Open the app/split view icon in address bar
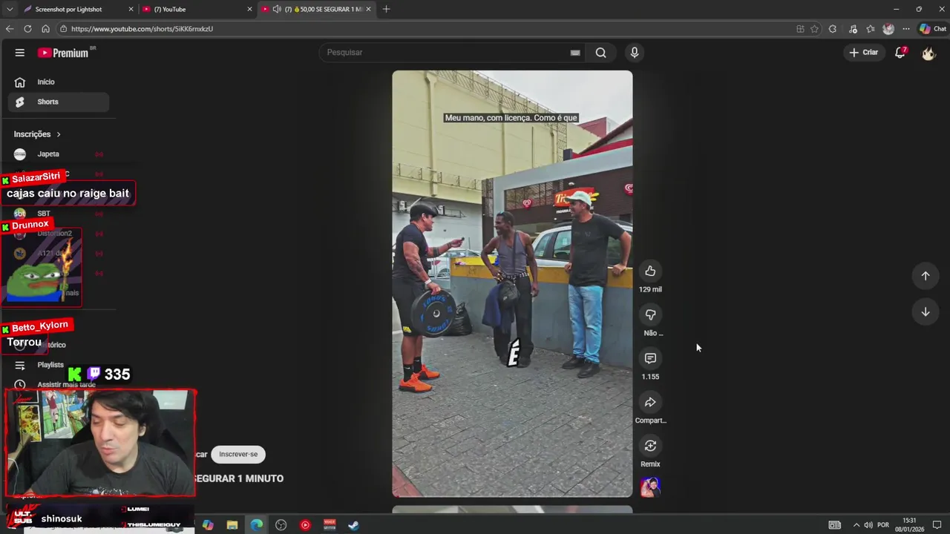The image size is (950, 534). pyautogui.click(x=800, y=29)
